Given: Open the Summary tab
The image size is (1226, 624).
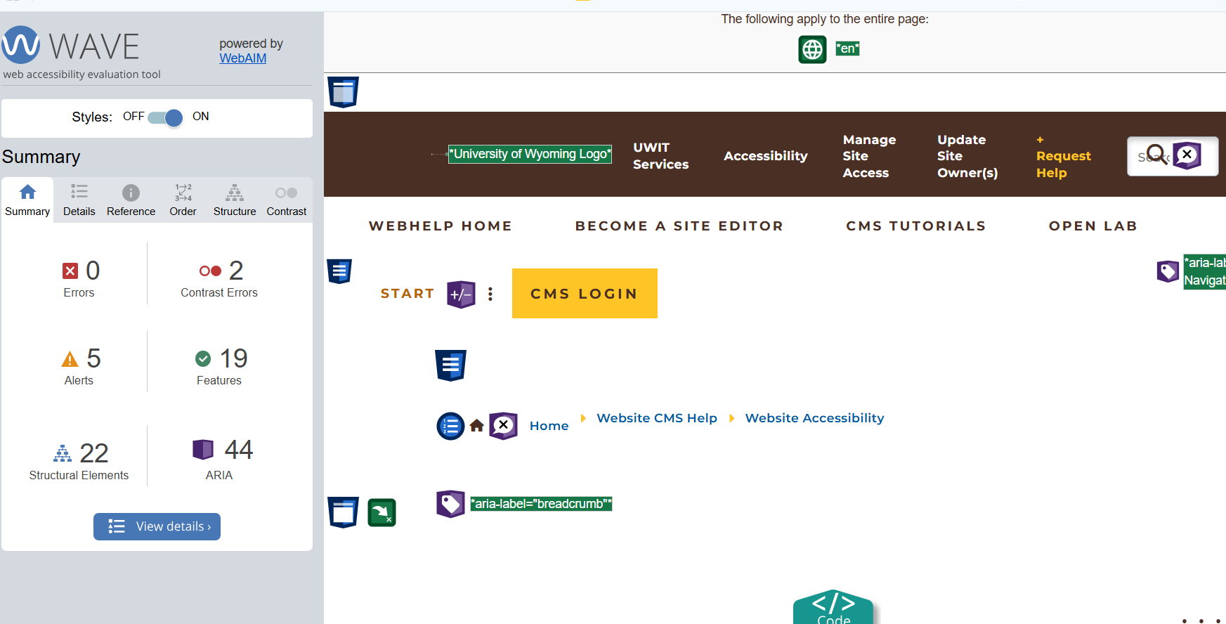Looking at the screenshot, I should pyautogui.click(x=27, y=200).
